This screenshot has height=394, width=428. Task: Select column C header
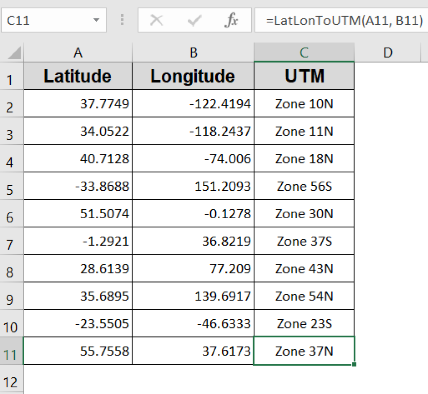coord(304,52)
